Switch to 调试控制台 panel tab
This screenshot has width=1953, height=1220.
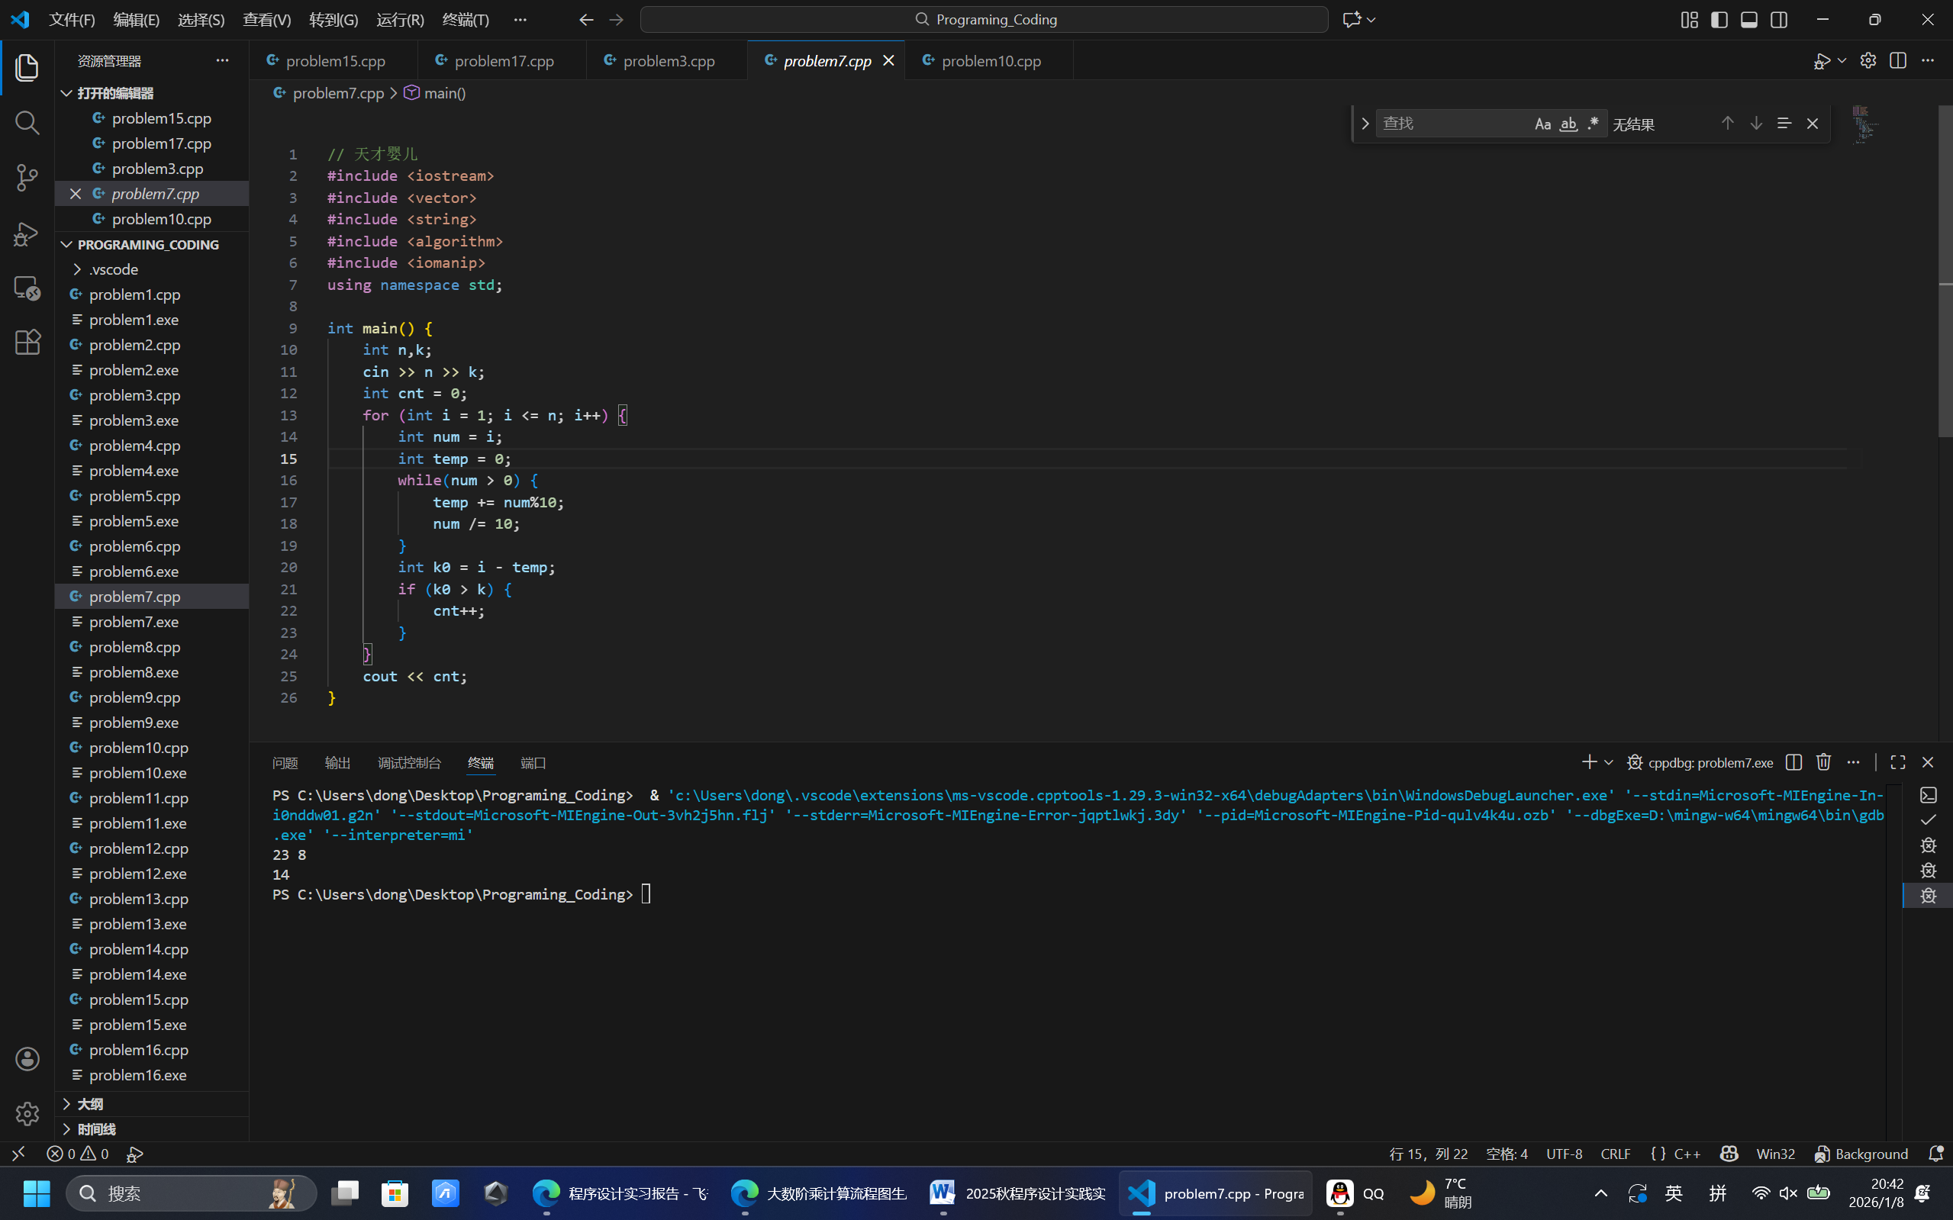tap(409, 762)
